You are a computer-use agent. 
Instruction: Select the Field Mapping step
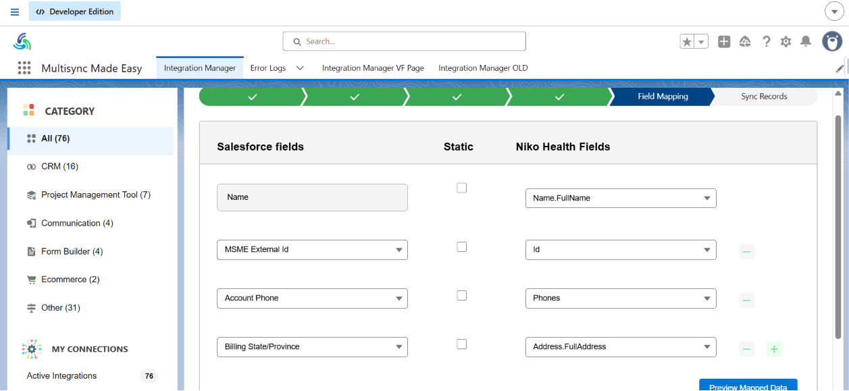663,97
